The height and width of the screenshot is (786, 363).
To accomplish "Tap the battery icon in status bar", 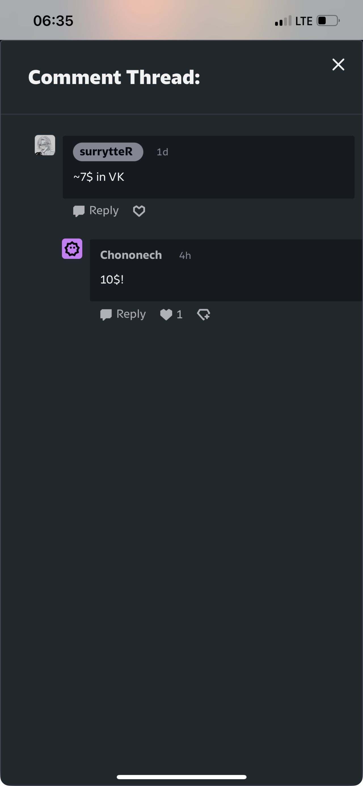I will pyautogui.click(x=328, y=21).
